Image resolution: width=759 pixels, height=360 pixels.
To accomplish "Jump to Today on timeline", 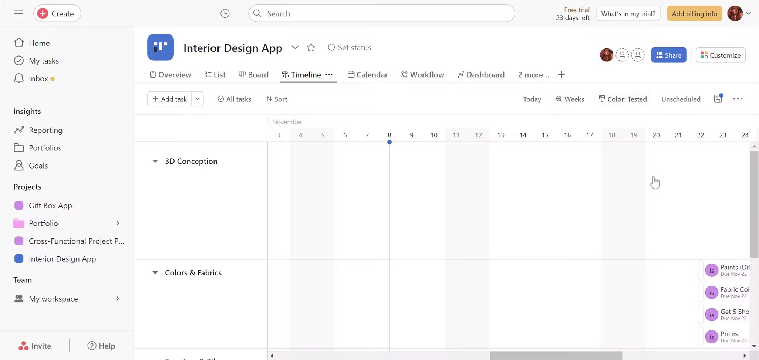I will click(532, 99).
